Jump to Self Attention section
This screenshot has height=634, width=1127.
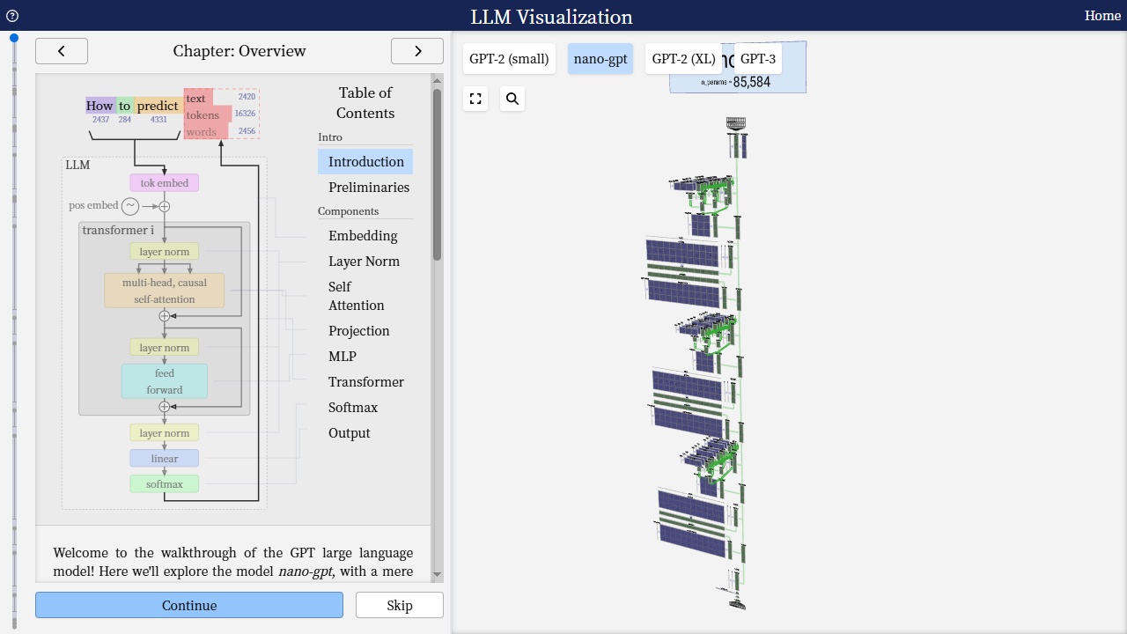[x=357, y=296]
